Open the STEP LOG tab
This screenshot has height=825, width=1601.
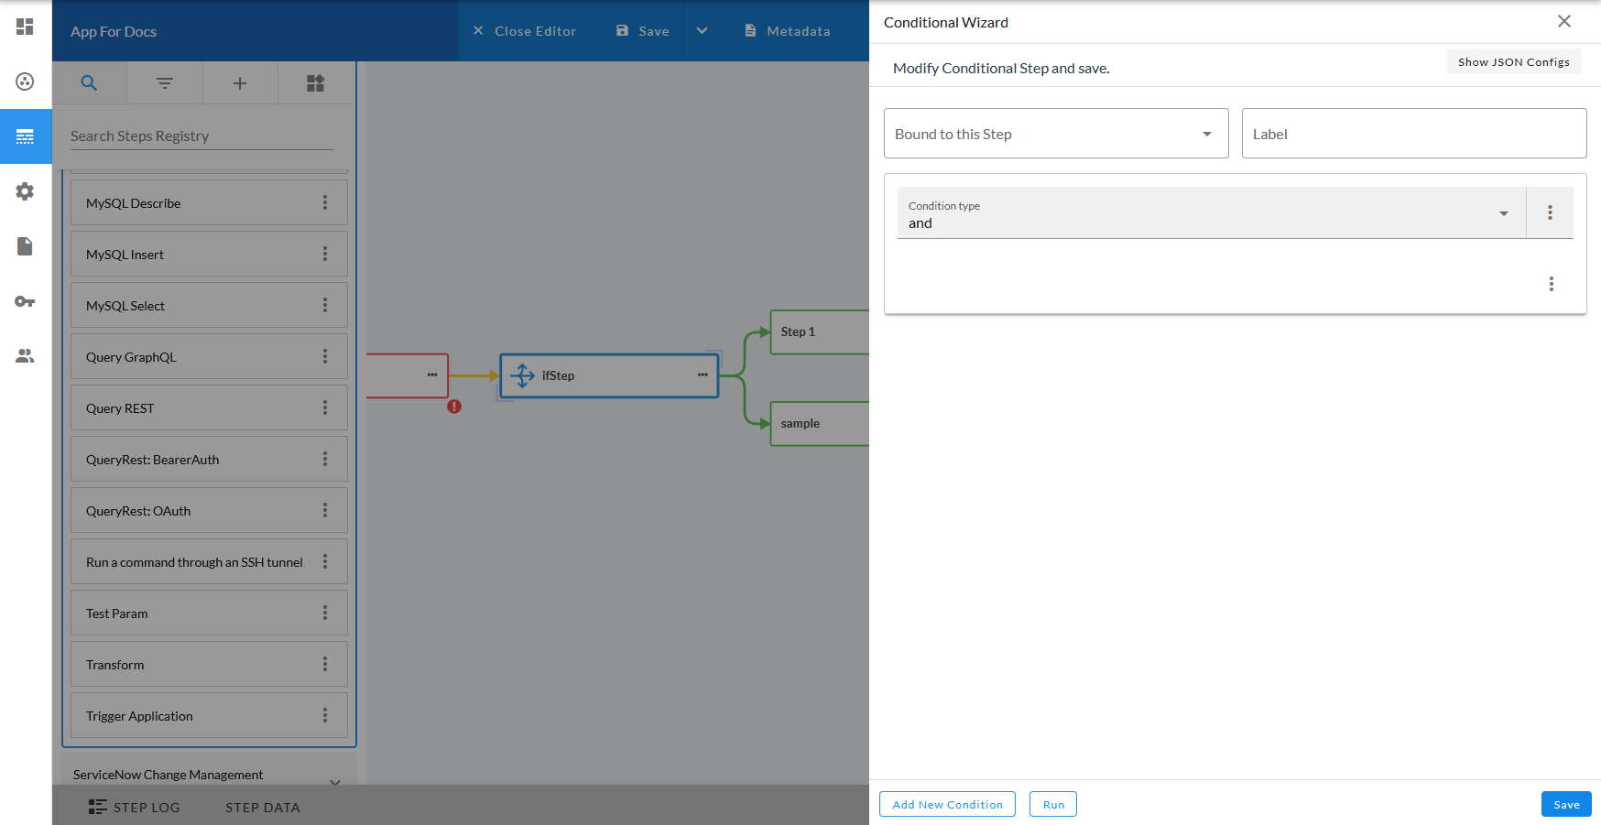135,808
